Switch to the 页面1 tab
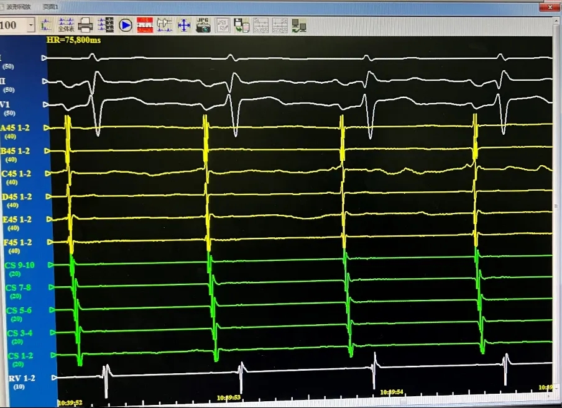 tap(51, 6)
